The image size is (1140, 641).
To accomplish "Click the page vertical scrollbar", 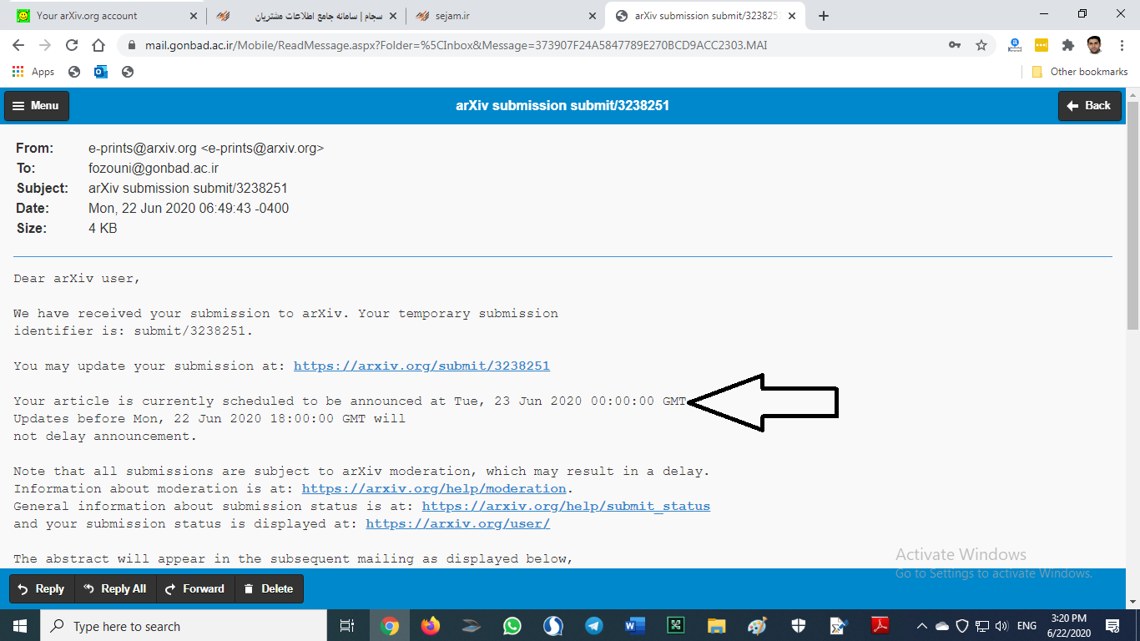I will click(x=1132, y=216).
